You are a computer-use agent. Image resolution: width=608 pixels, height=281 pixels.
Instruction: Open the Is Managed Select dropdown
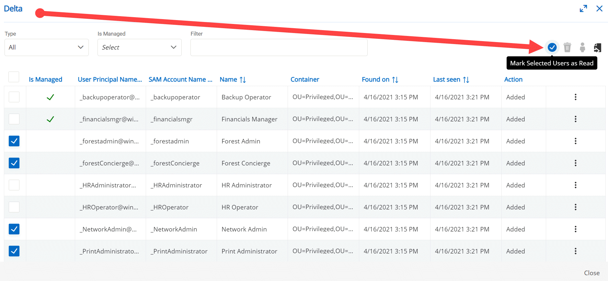pos(139,48)
